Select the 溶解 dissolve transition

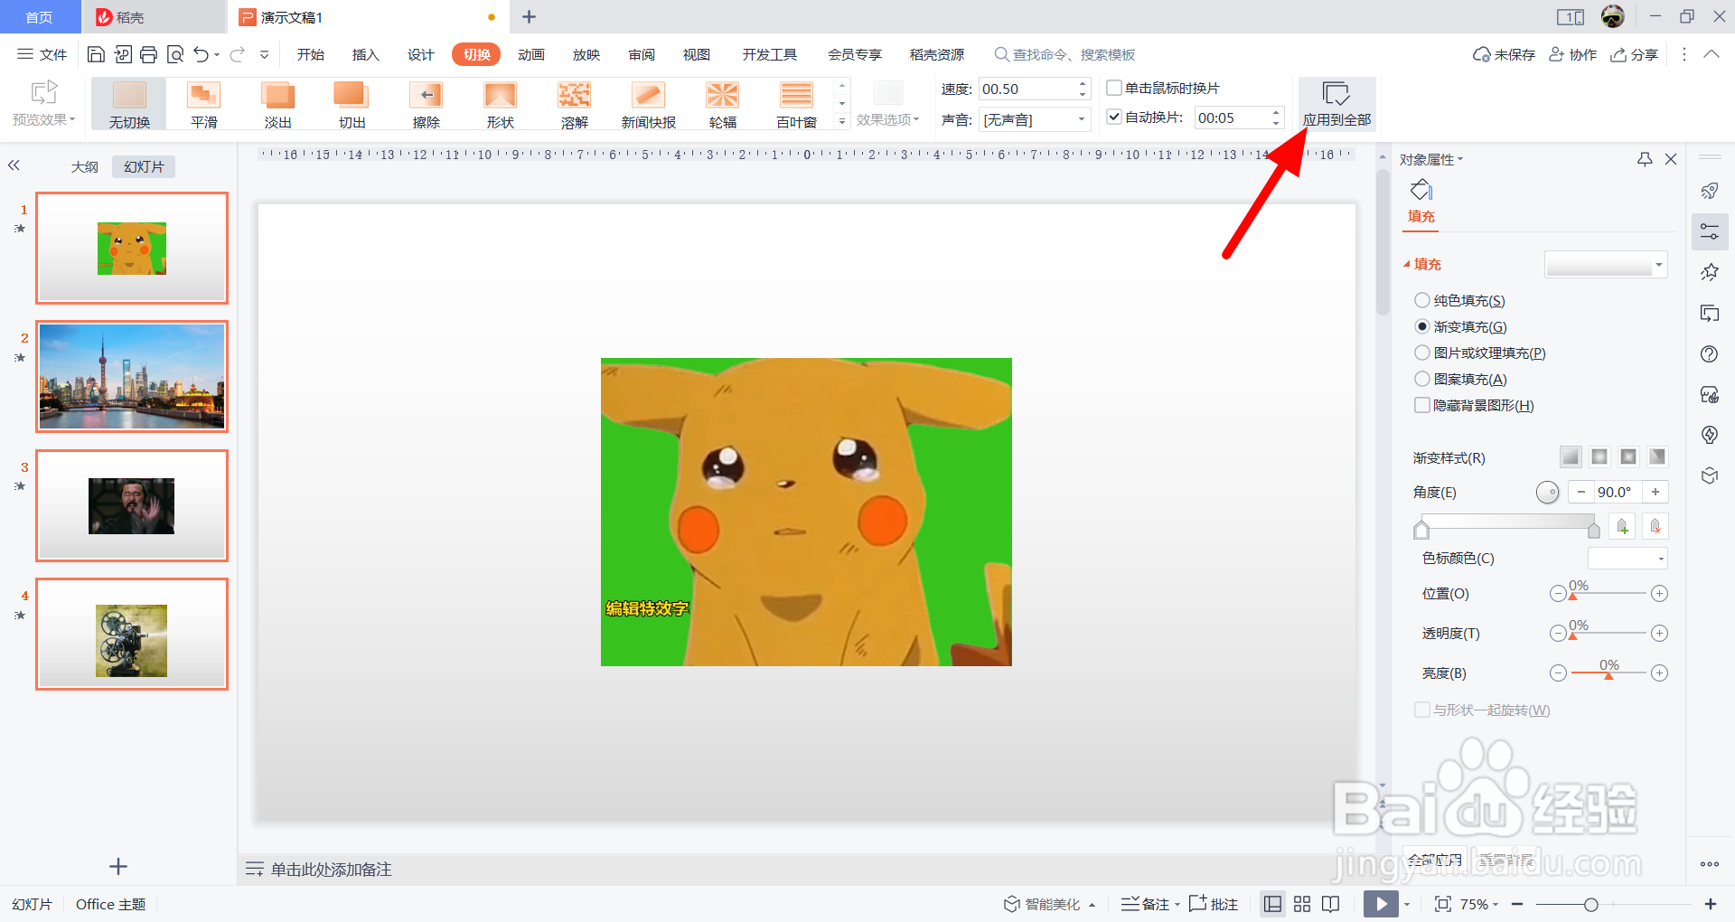(x=574, y=104)
